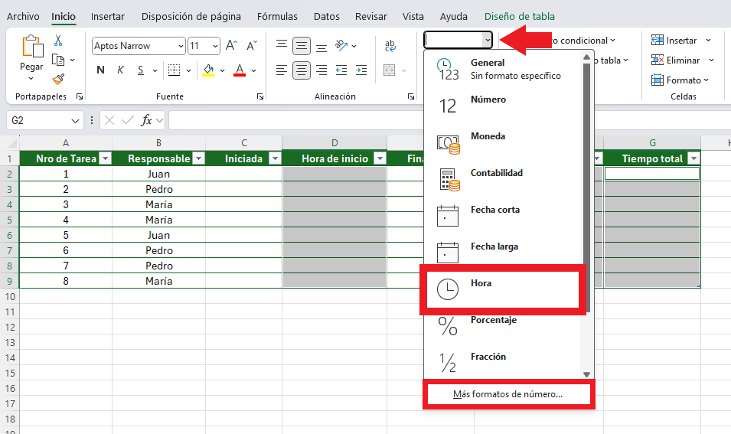The image size is (731, 434).
Task: Switch to the Insertar ribbon tab
Action: pyautogui.click(x=108, y=16)
